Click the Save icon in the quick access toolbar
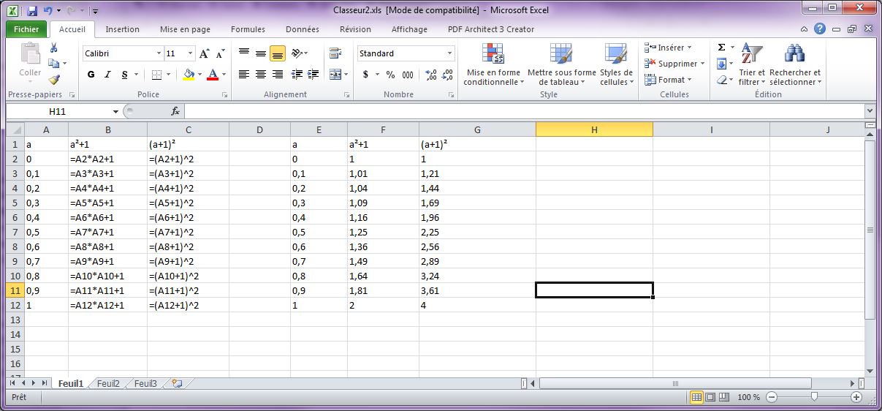This screenshot has width=882, height=411. pos(31,11)
